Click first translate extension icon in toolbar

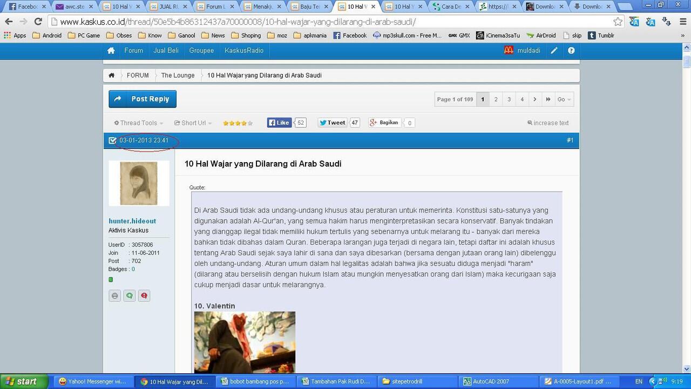point(634,22)
